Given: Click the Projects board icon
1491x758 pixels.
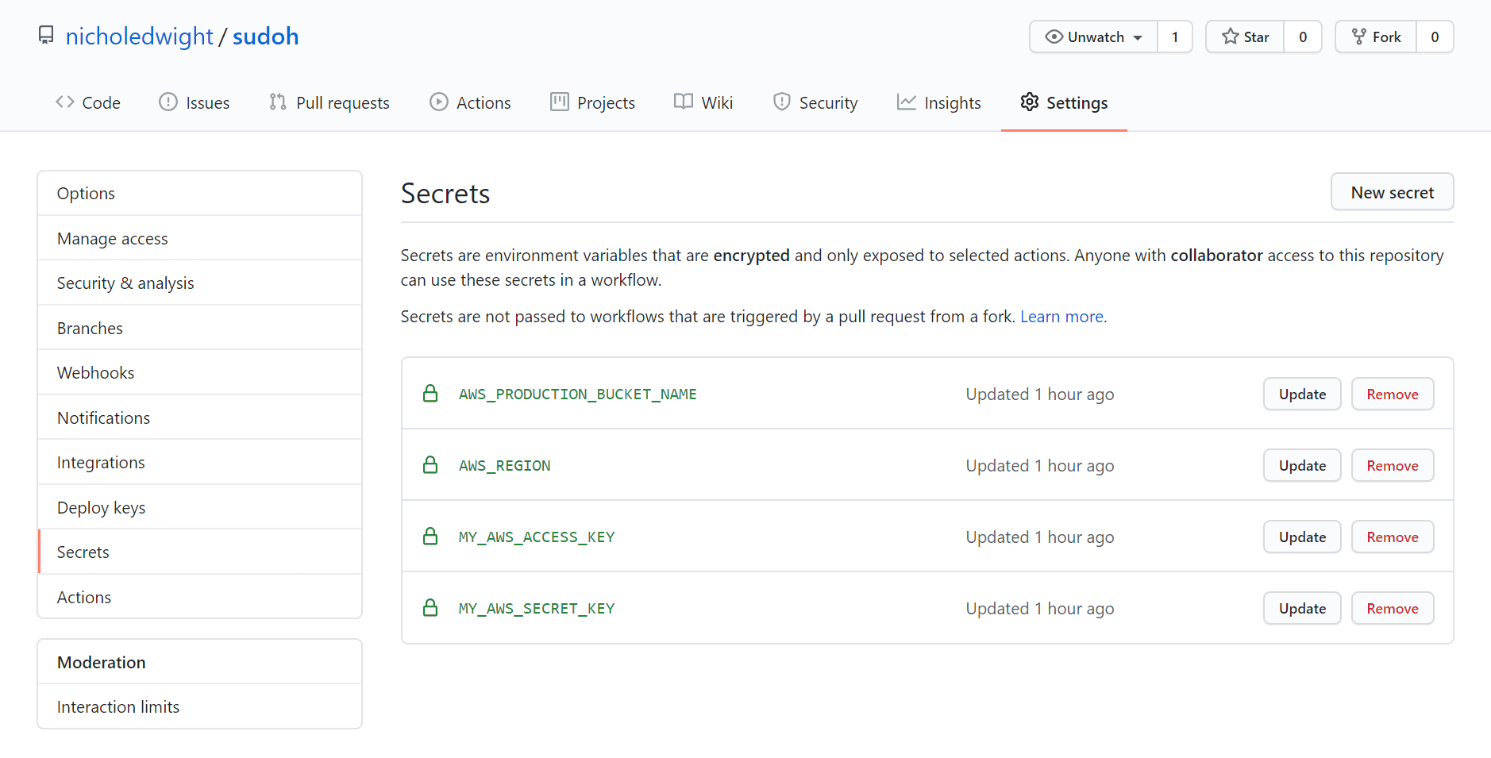Looking at the screenshot, I should [560, 102].
